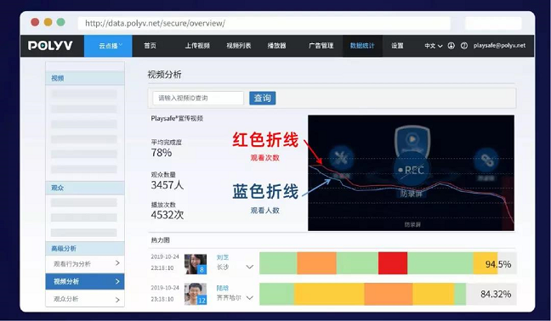Viewport: 551px width, 321px height.
Task: Open playsafe@polyv.net account link
Action: (x=499, y=46)
